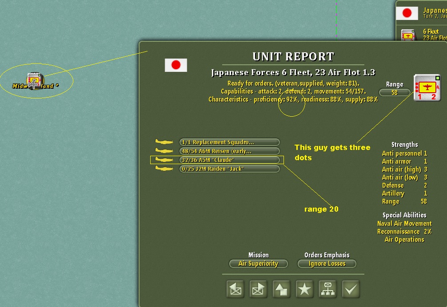Screen dimensions: 447x307
Task: Click the next unit envelope icon
Action: point(259,289)
